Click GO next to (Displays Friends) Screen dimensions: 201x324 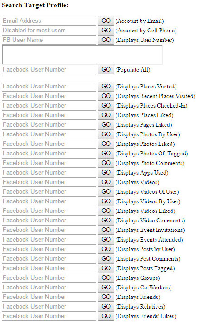point(106,297)
